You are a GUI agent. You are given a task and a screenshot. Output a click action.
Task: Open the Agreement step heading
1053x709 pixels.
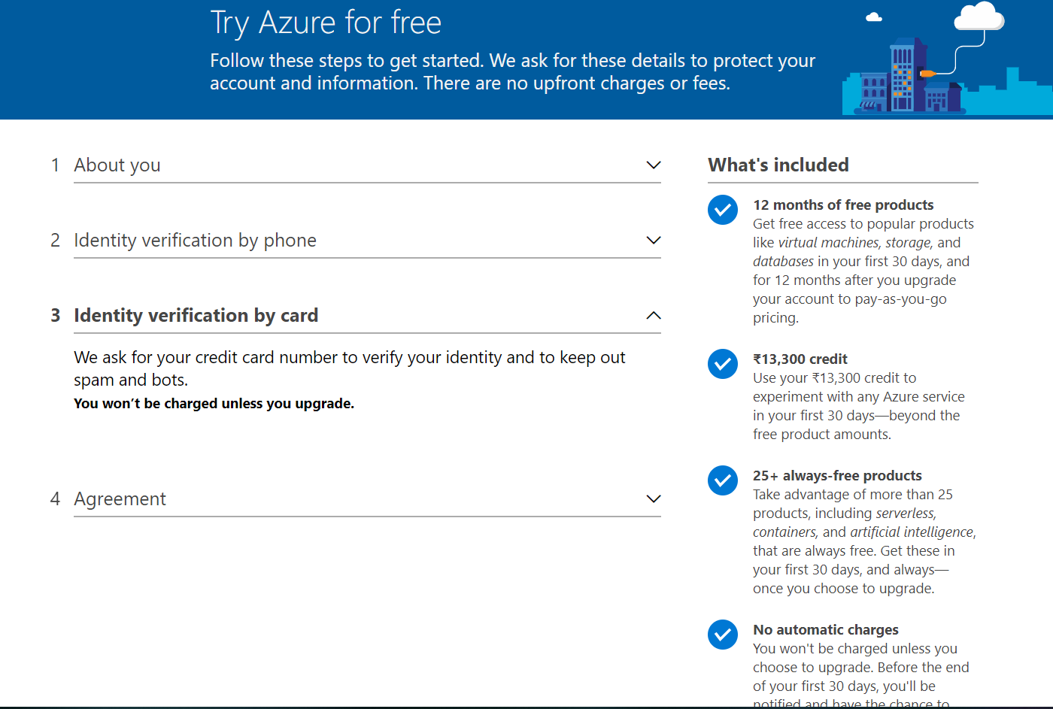tap(120, 499)
